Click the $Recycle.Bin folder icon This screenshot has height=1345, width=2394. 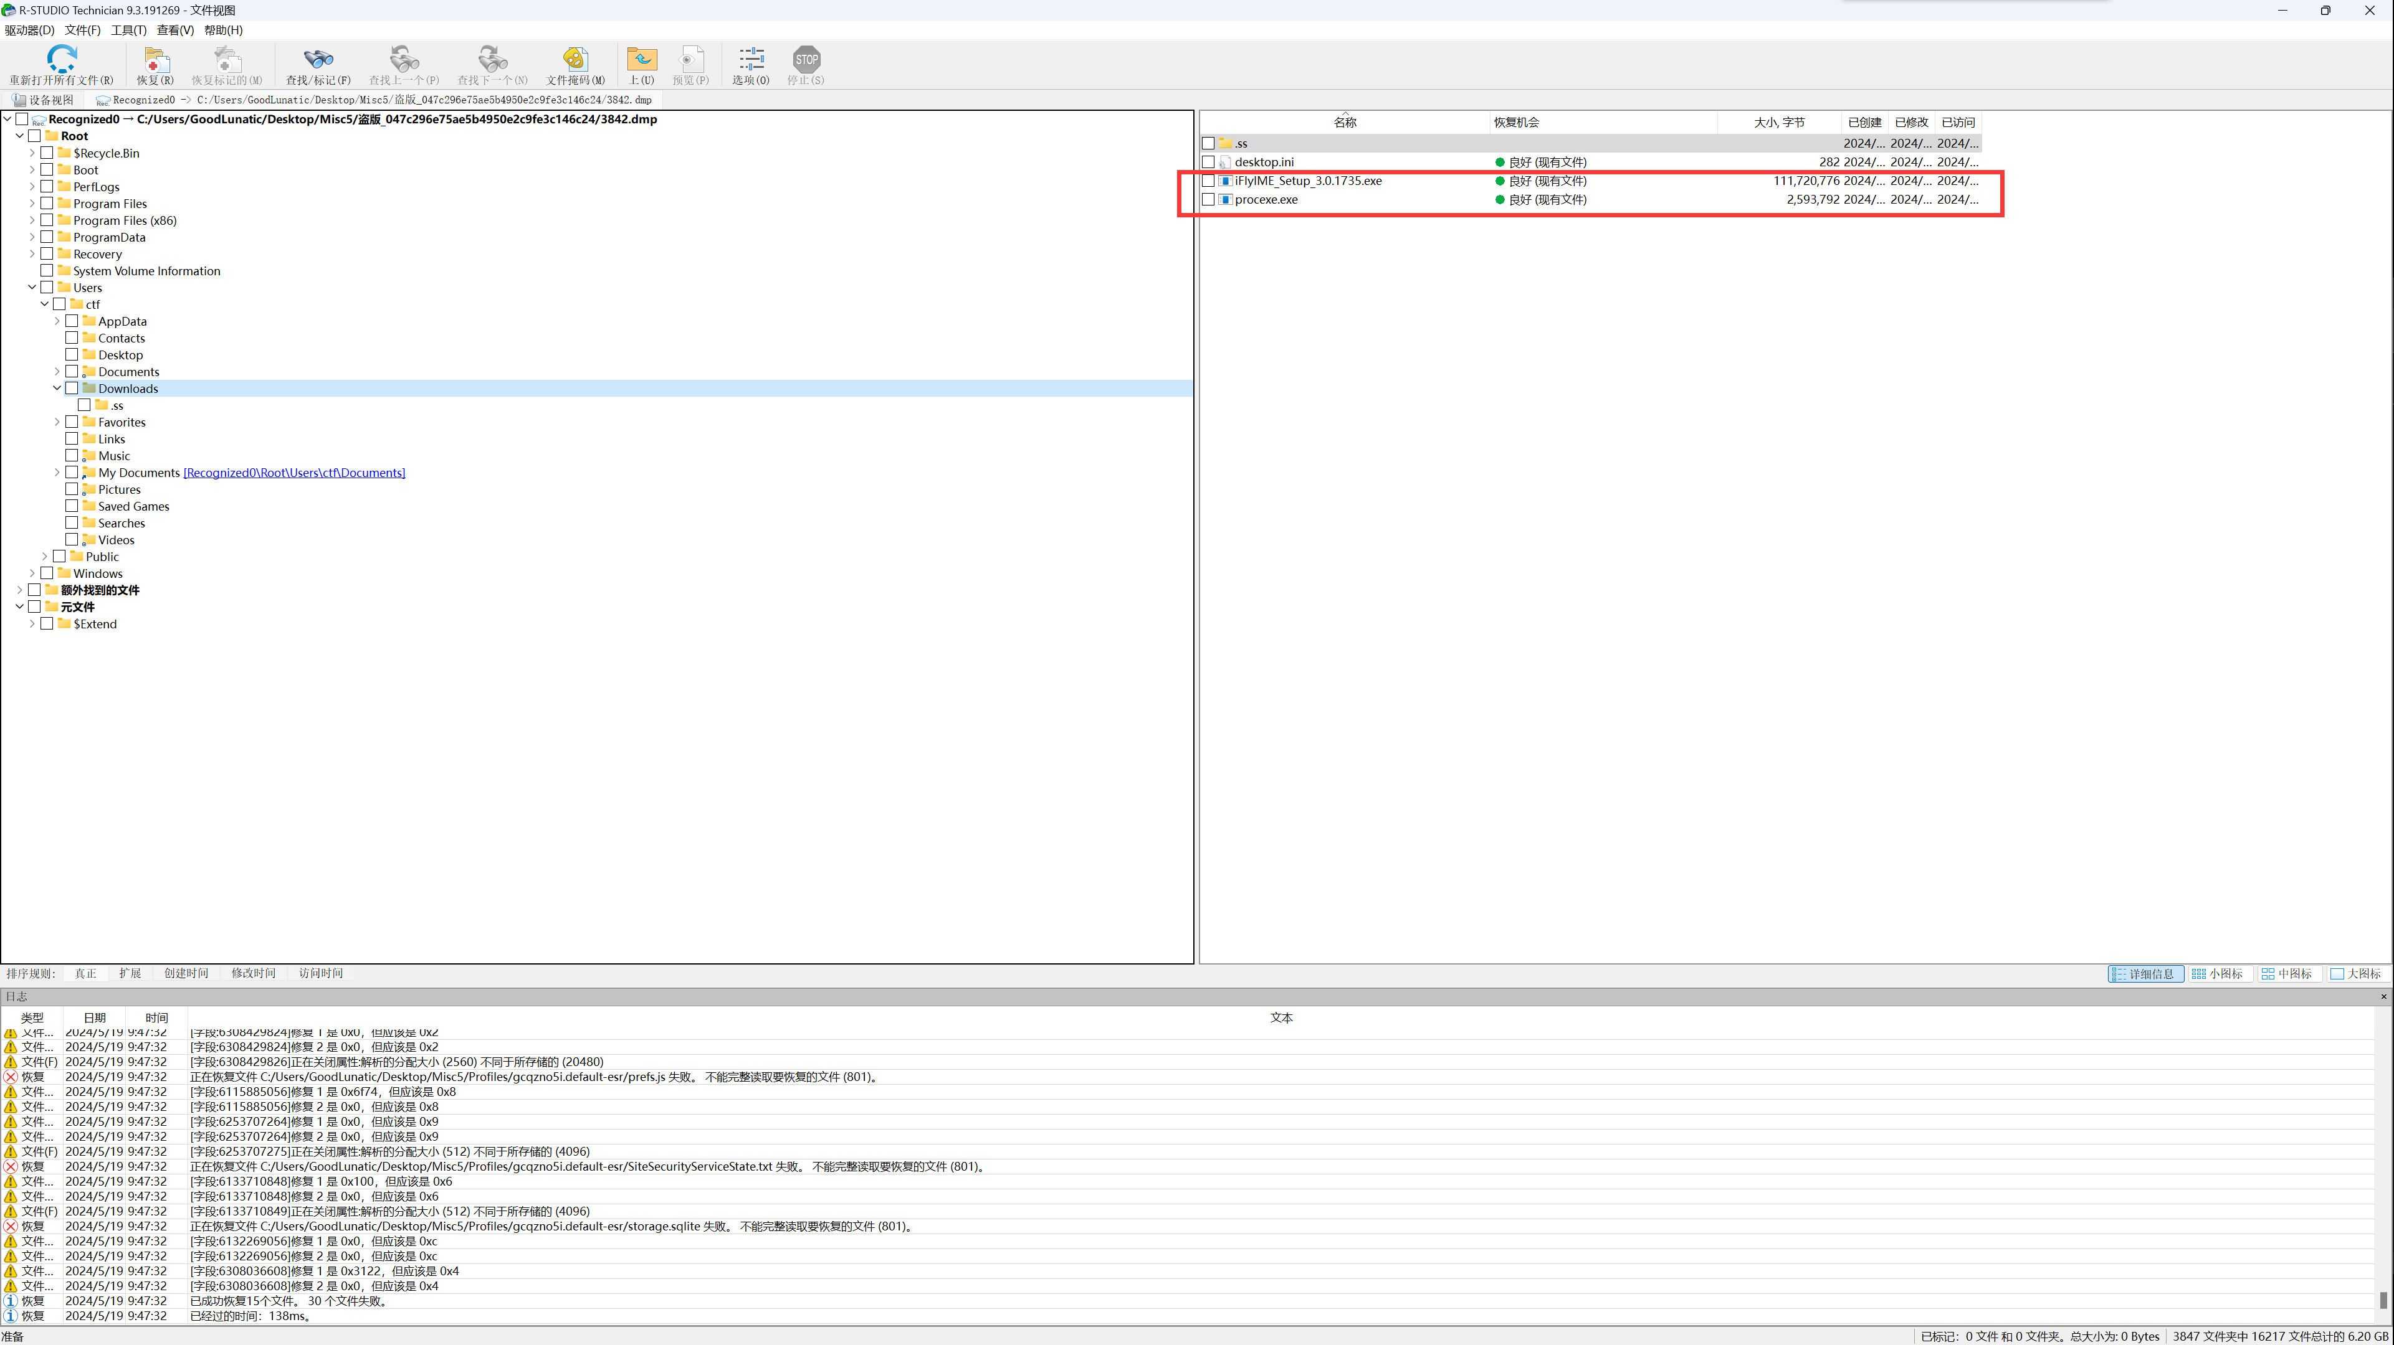(x=64, y=153)
